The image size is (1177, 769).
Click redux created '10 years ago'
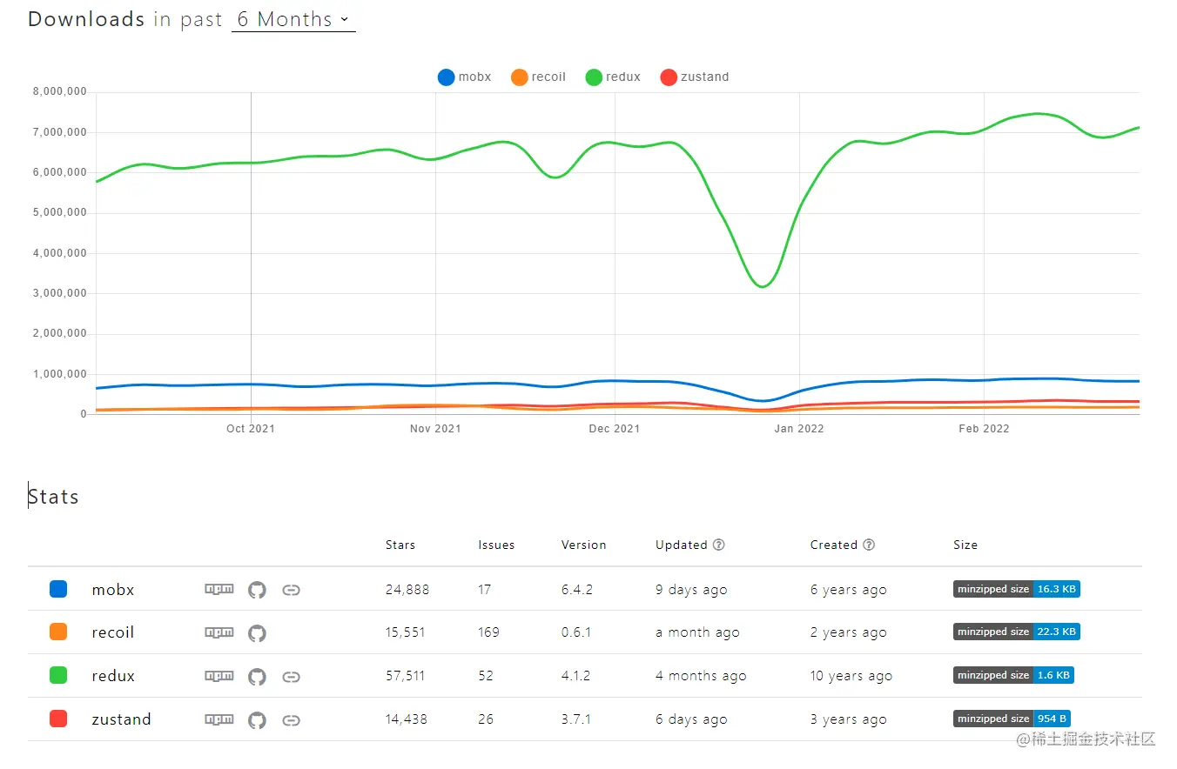click(851, 677)
